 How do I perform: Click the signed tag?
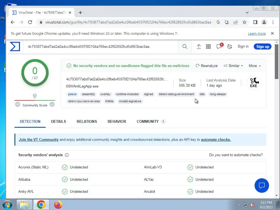pos(148,94)
